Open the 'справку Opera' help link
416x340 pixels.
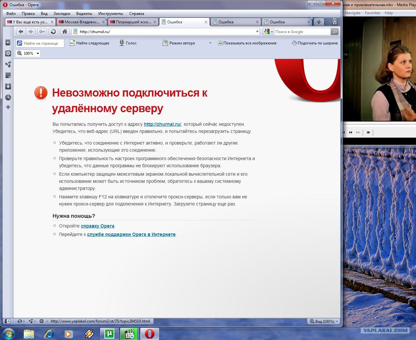97,226
